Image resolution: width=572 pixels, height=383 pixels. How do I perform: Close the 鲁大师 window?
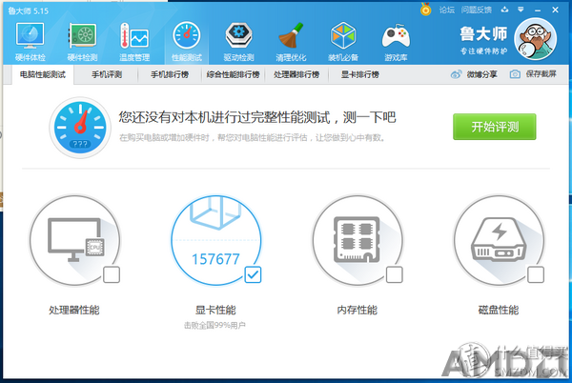[x=555, y=10]
